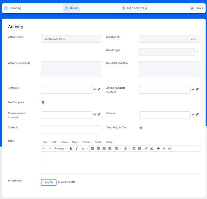Switch to the Plan Follow Up tab
Screen dimensions: 207x199
134,8
